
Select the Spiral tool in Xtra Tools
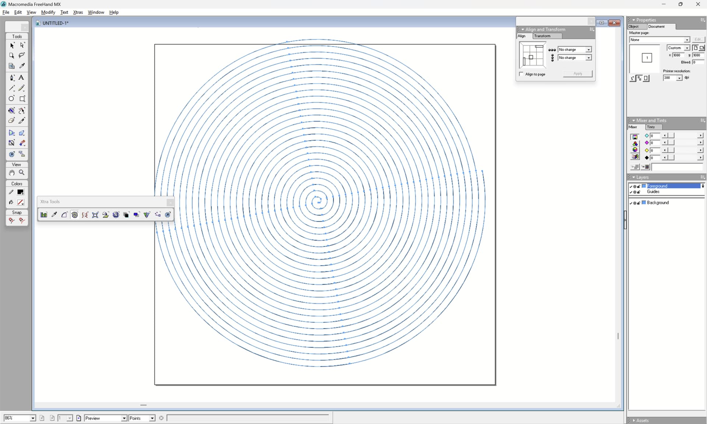[x=75, y=215]
